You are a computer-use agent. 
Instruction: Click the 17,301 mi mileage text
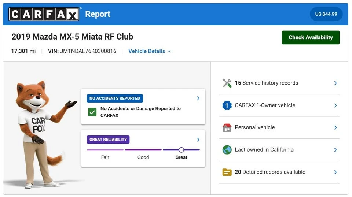coord(23,51)
